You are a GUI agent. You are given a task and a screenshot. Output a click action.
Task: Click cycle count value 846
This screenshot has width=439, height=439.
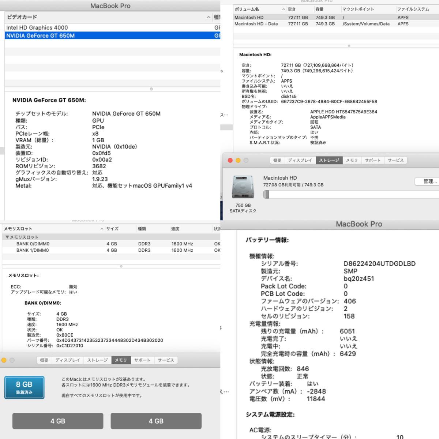coord(303,369)
